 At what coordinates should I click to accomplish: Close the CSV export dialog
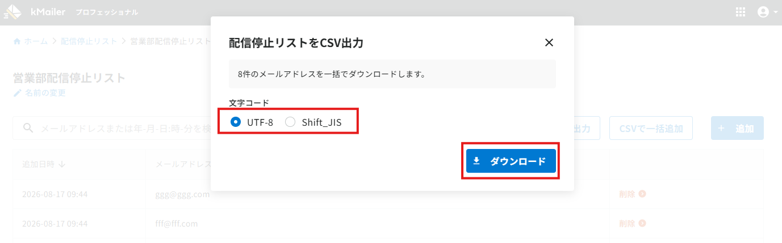tap(549, 42)
